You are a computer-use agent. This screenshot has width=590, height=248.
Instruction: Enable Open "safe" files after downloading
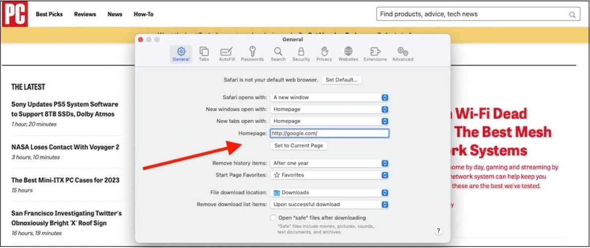[x=273, y=218]
